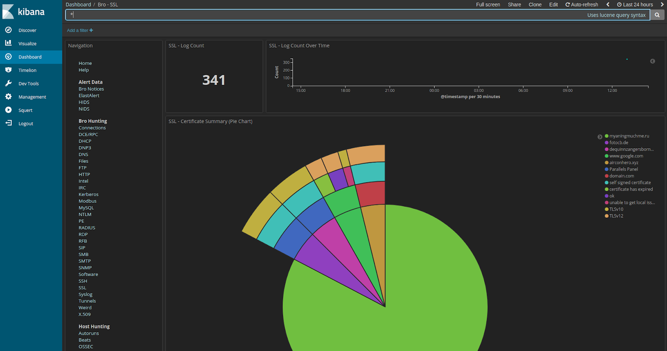Run query with the search magnifier button
The width and height of the screenshot is (667, 351).
click(x=657, y=15)
